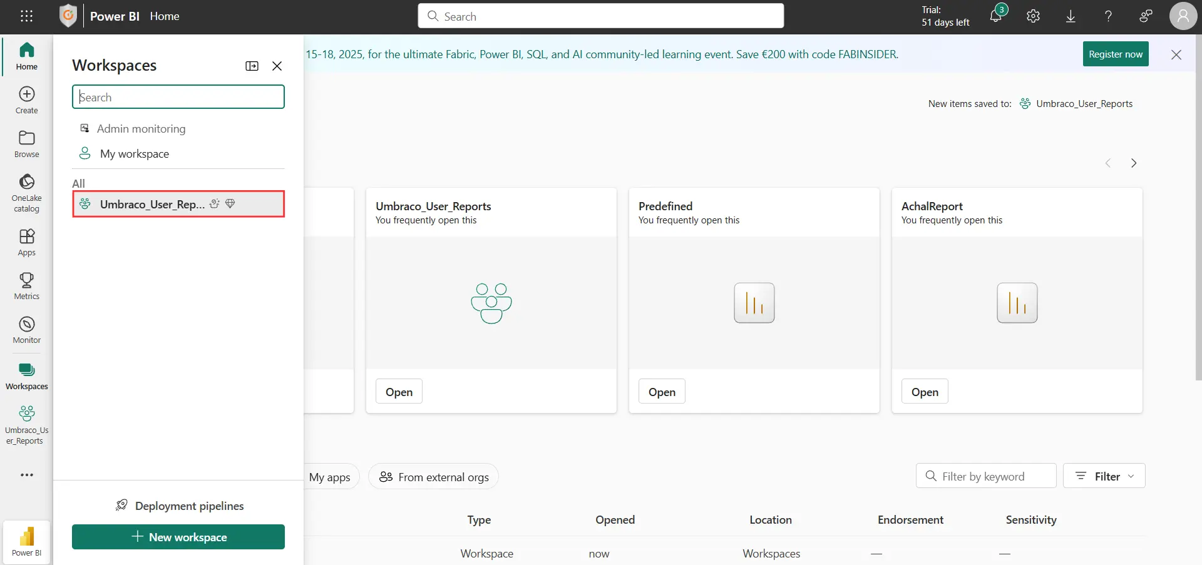1202x565 pixels.
Task: Click the Register now button
Action: point(1116,54)
